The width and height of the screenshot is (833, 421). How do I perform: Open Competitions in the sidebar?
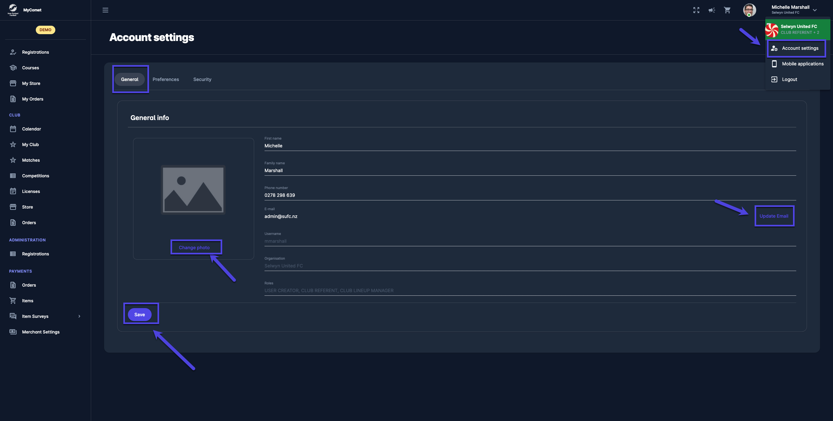(x=35, y=176)
